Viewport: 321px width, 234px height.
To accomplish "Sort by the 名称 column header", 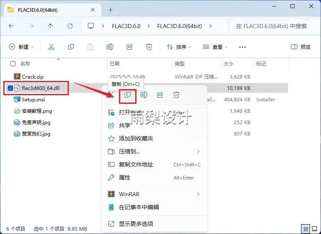I will (x=25, y=63).
